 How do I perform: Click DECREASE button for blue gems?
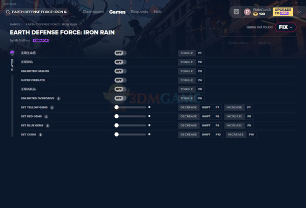coord(189,125)
